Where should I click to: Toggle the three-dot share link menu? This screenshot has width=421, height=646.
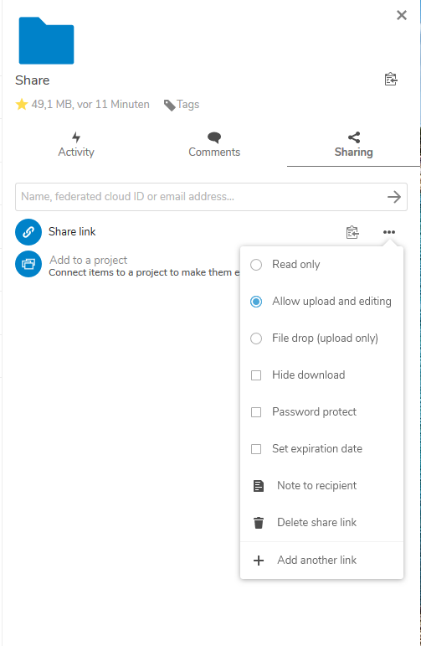[x=389, y=232]
